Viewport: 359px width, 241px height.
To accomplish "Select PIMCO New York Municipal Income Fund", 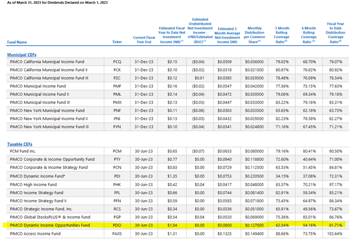I will 47,110.
